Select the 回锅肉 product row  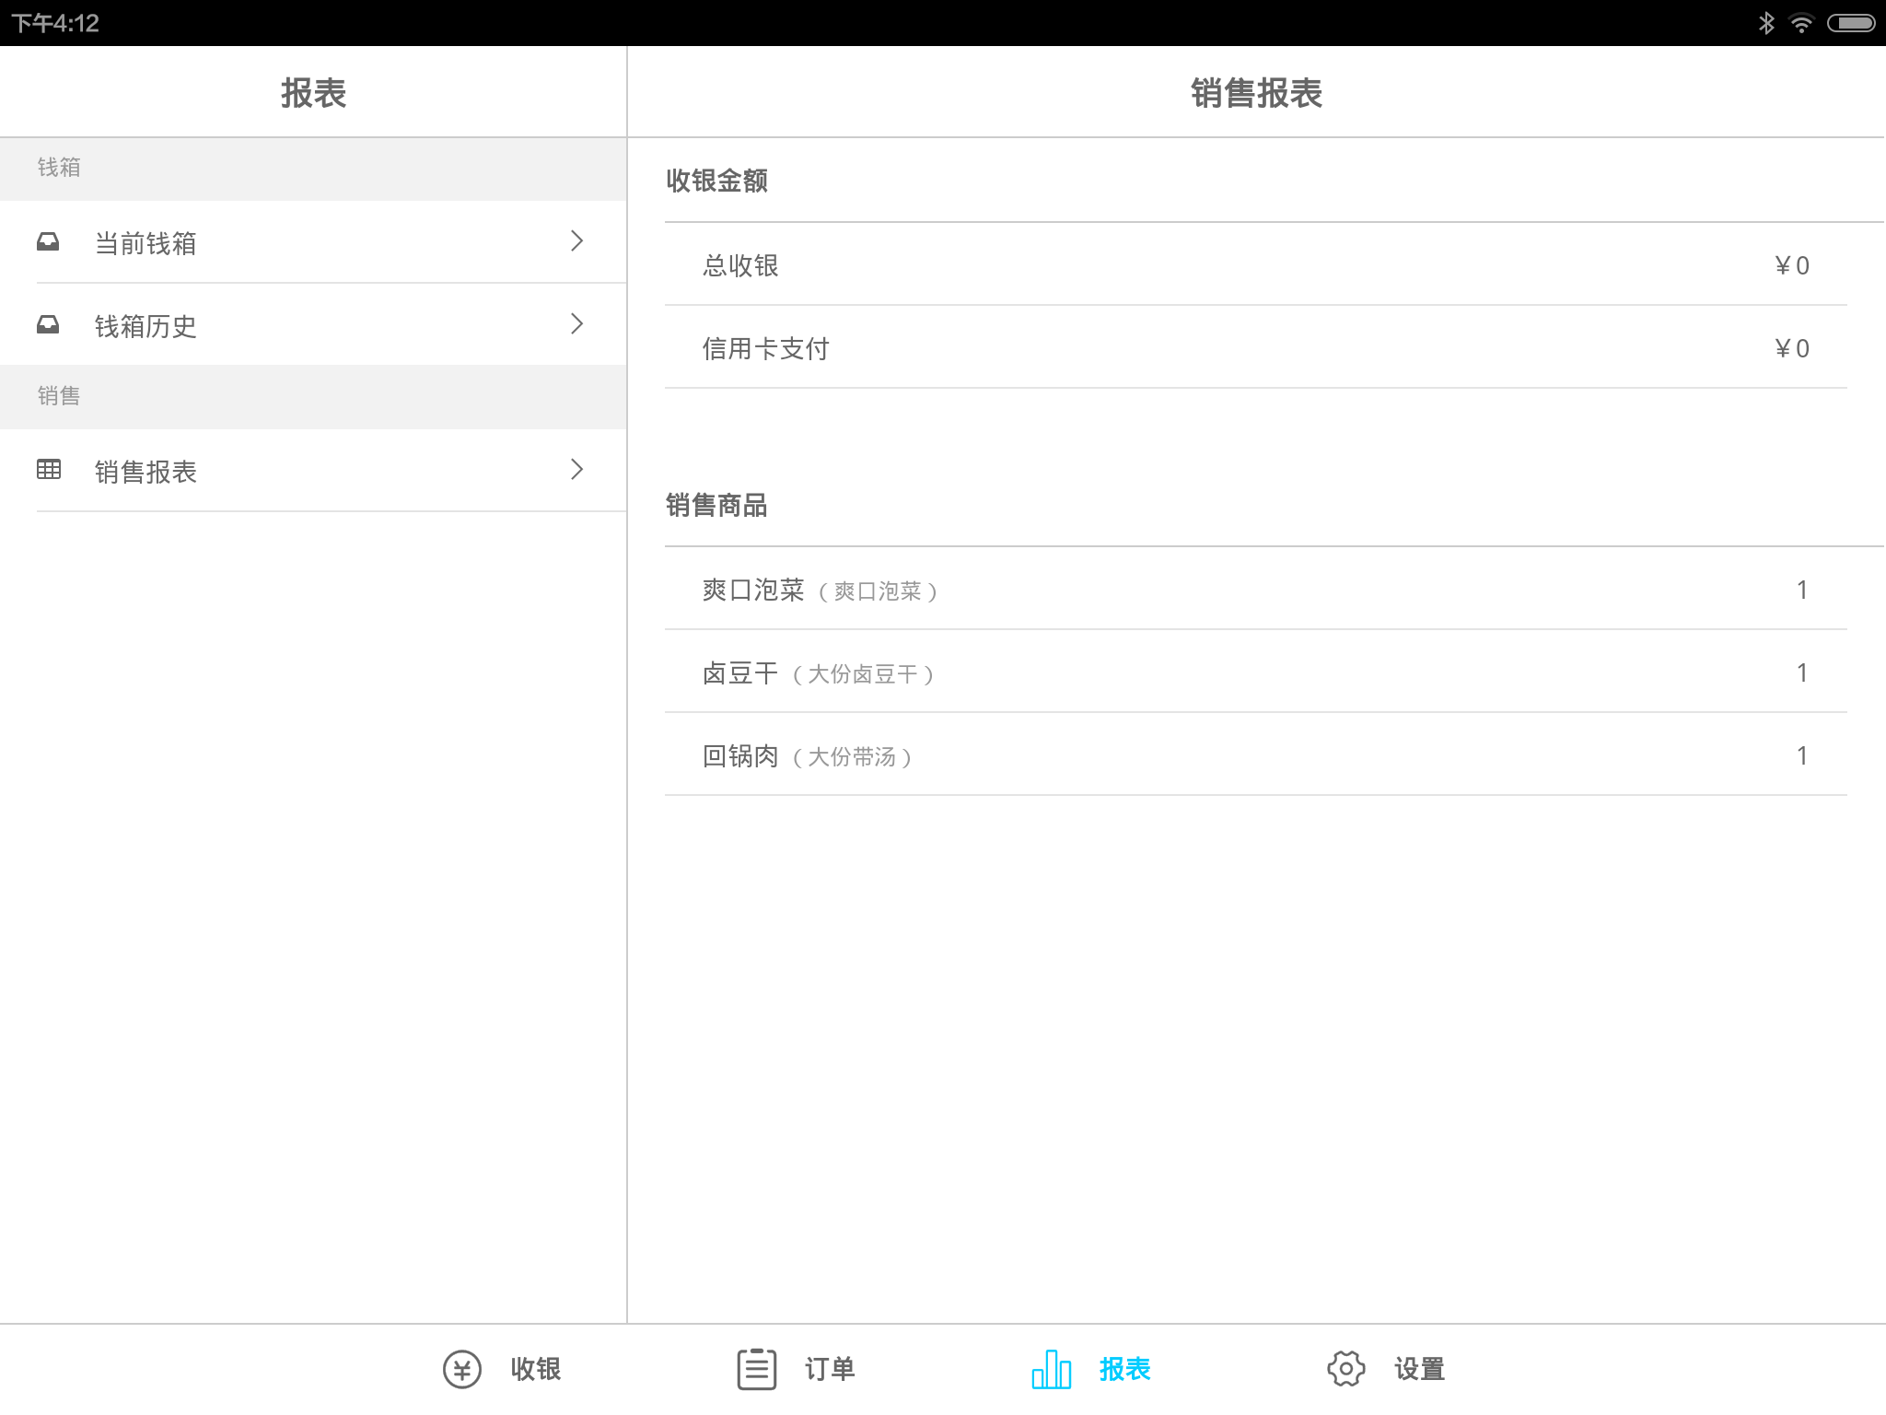[x=1256, y=754]
